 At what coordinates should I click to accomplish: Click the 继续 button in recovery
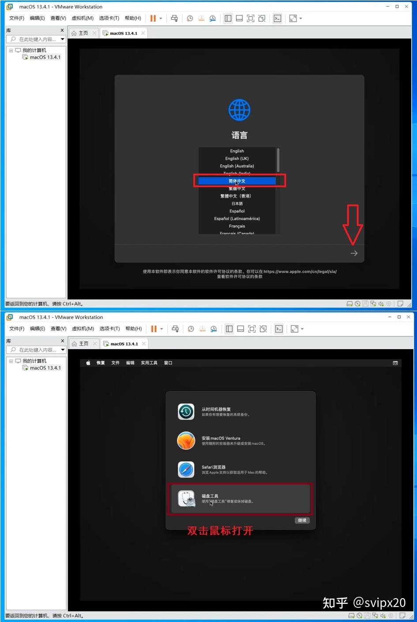point(302,520)
